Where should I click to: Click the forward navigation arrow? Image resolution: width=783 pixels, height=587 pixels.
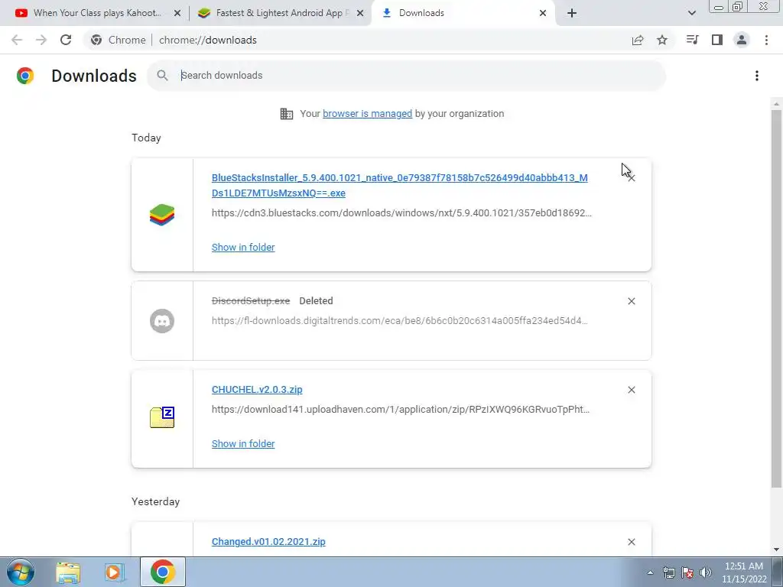(41, 40)
